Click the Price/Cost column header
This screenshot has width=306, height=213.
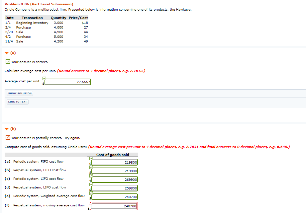coord(78,18)
